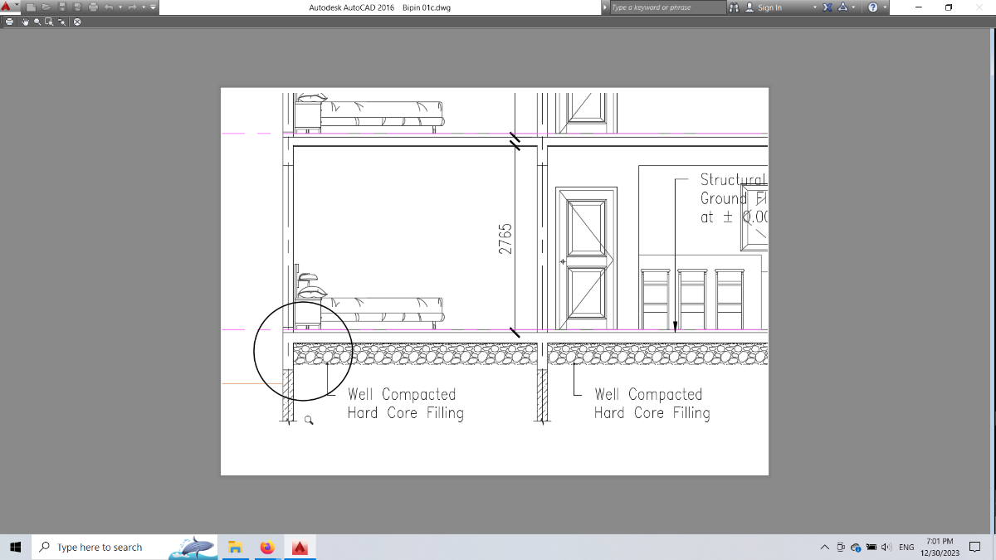The image size is (996, 560).
Task: Select the Zoom magnifier tool
Action: point(37,22)
